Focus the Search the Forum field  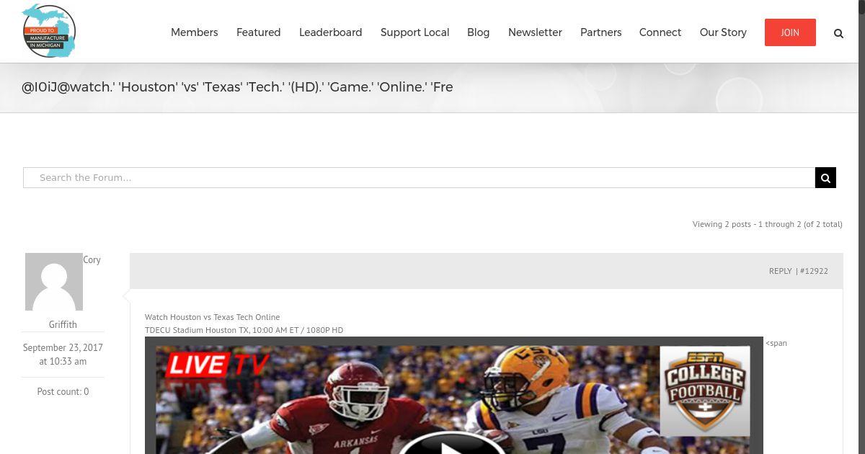pyautogui.click(x=419, y=178)
